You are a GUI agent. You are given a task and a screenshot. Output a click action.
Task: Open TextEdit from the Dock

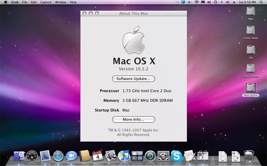coord(190,156)
